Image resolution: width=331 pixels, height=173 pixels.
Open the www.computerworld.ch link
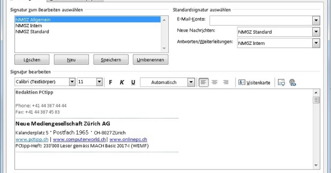(79, 139)
